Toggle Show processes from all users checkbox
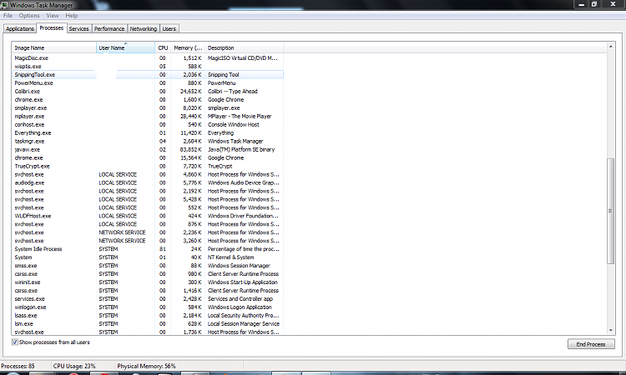The width and height of the screenshot is (626, 375). coord(15,342)
